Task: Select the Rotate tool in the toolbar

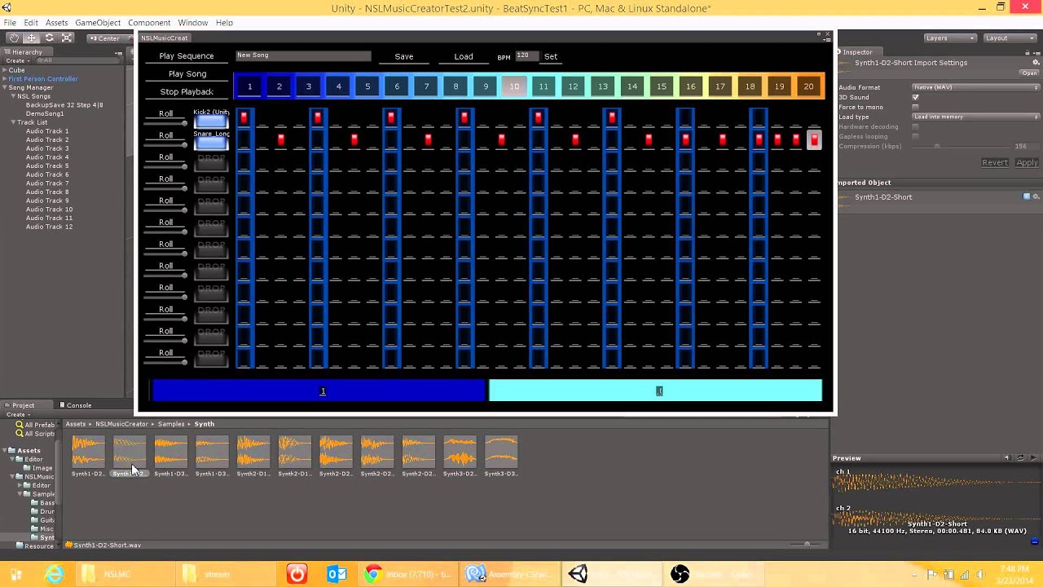Action: click(50, 38)
